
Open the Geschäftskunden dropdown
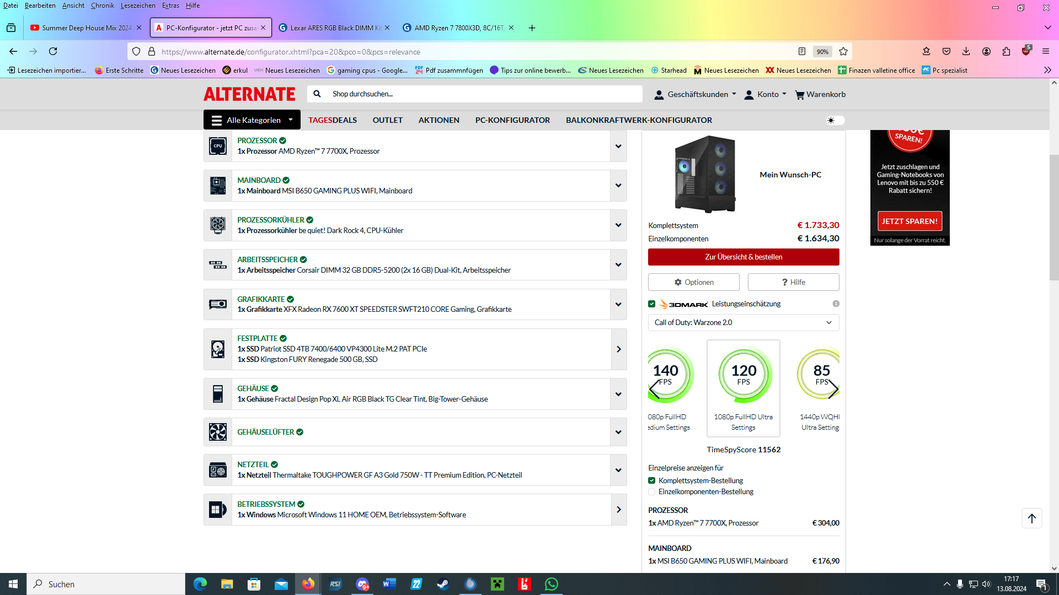click(696, 95)
